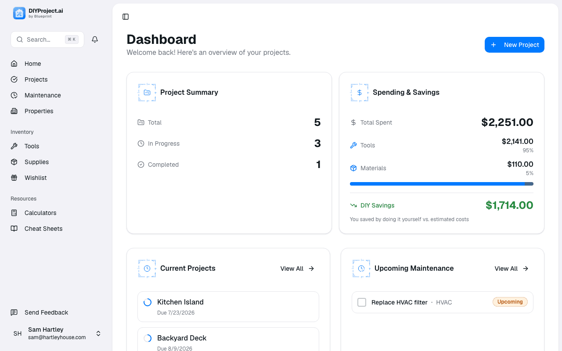Go to Projects in sidebar
This screenshot has height=351, width=562.
56,79
